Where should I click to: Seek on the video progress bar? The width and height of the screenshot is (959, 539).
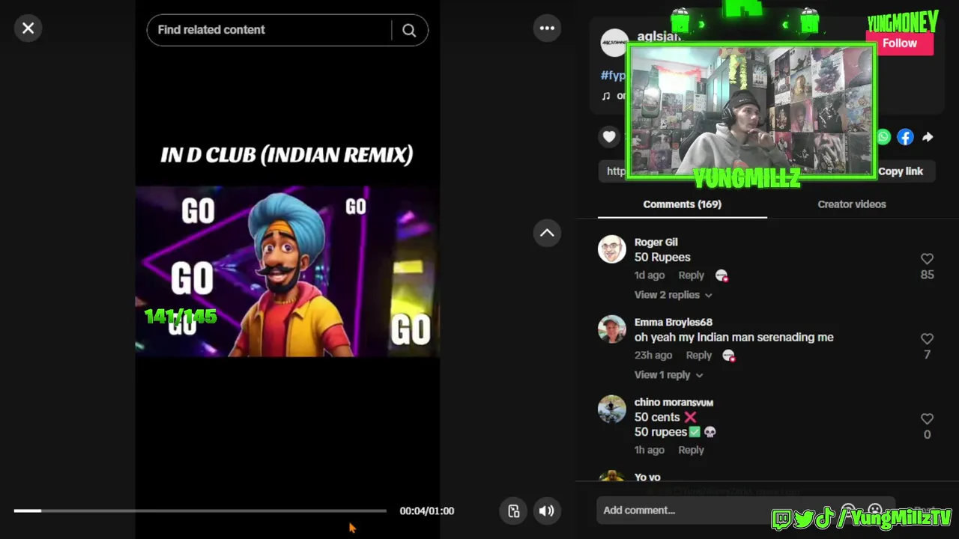[200, 511]
